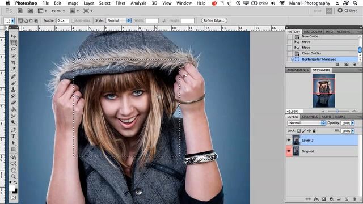Click the Launch Bridge icon
Viewport: 363px width, 204px height.
point(20,11)
